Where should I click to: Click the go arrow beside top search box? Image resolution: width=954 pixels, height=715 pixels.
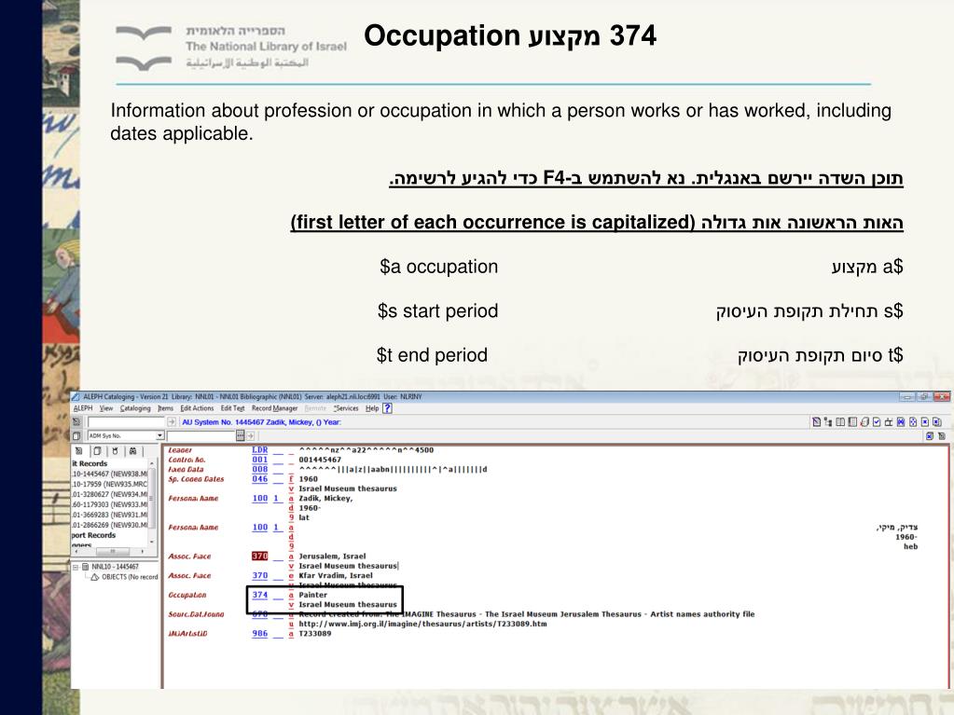172,422
